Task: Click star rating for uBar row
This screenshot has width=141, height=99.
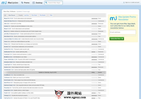Action: [x=94, y=24]
